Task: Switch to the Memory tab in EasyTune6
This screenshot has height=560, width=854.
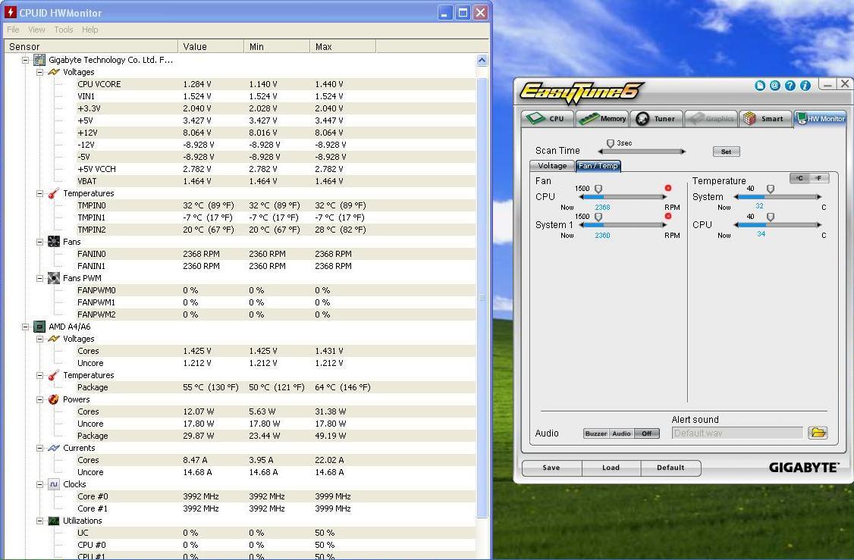Action: pyautogui.click(x=602, y=119)
